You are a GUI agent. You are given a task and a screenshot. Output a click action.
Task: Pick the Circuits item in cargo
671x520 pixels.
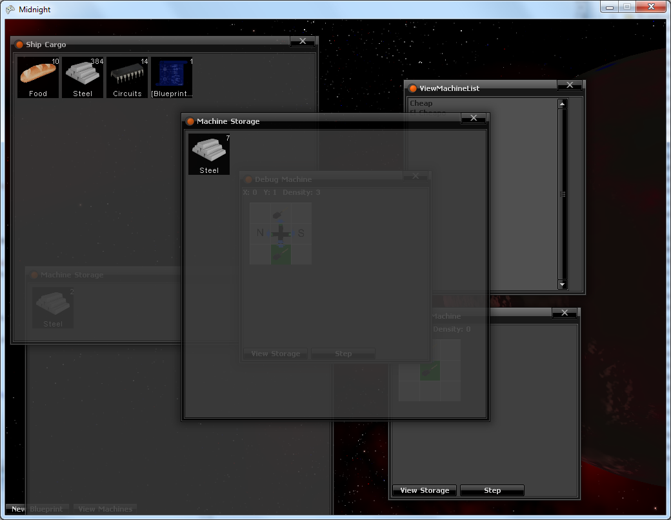(127, 77)
